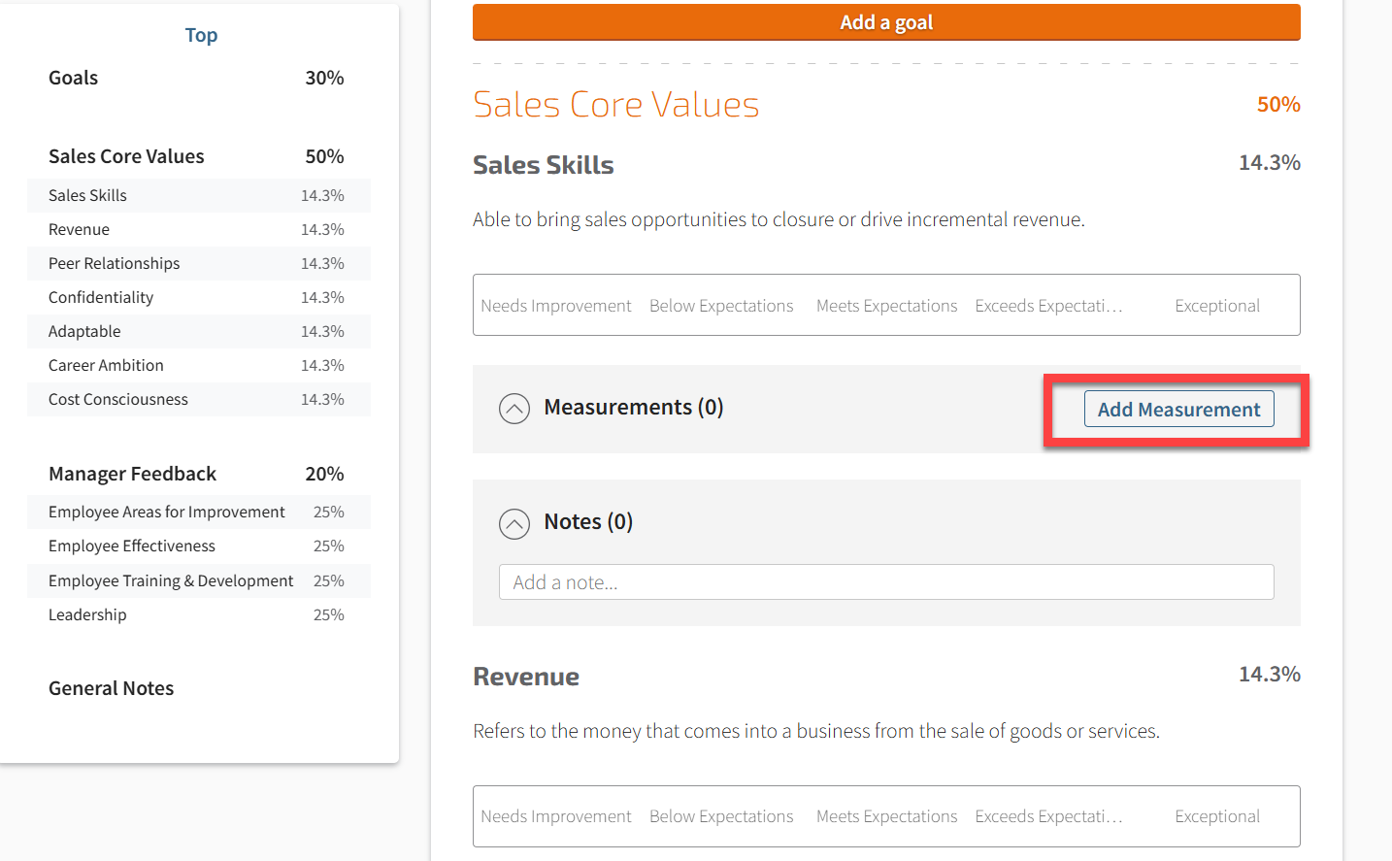Select Employee Training & Development

point(199,580)
